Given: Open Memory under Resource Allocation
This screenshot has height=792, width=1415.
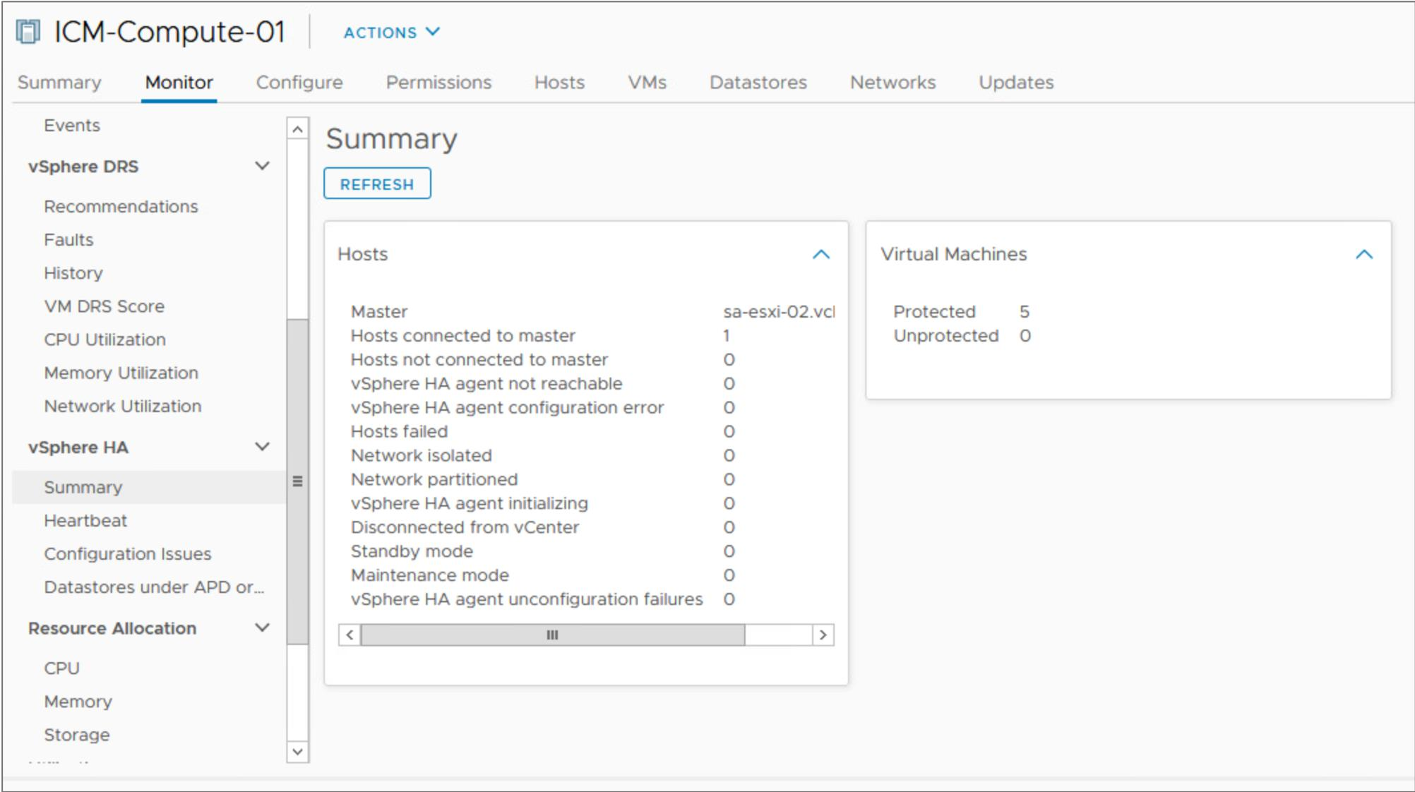Looking at the screenshot, I should [x=78, y=702].
